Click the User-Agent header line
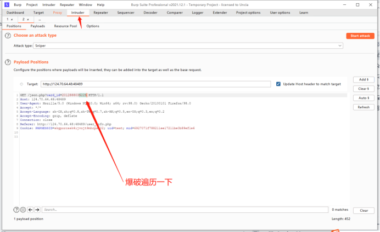 click(105, 103)
